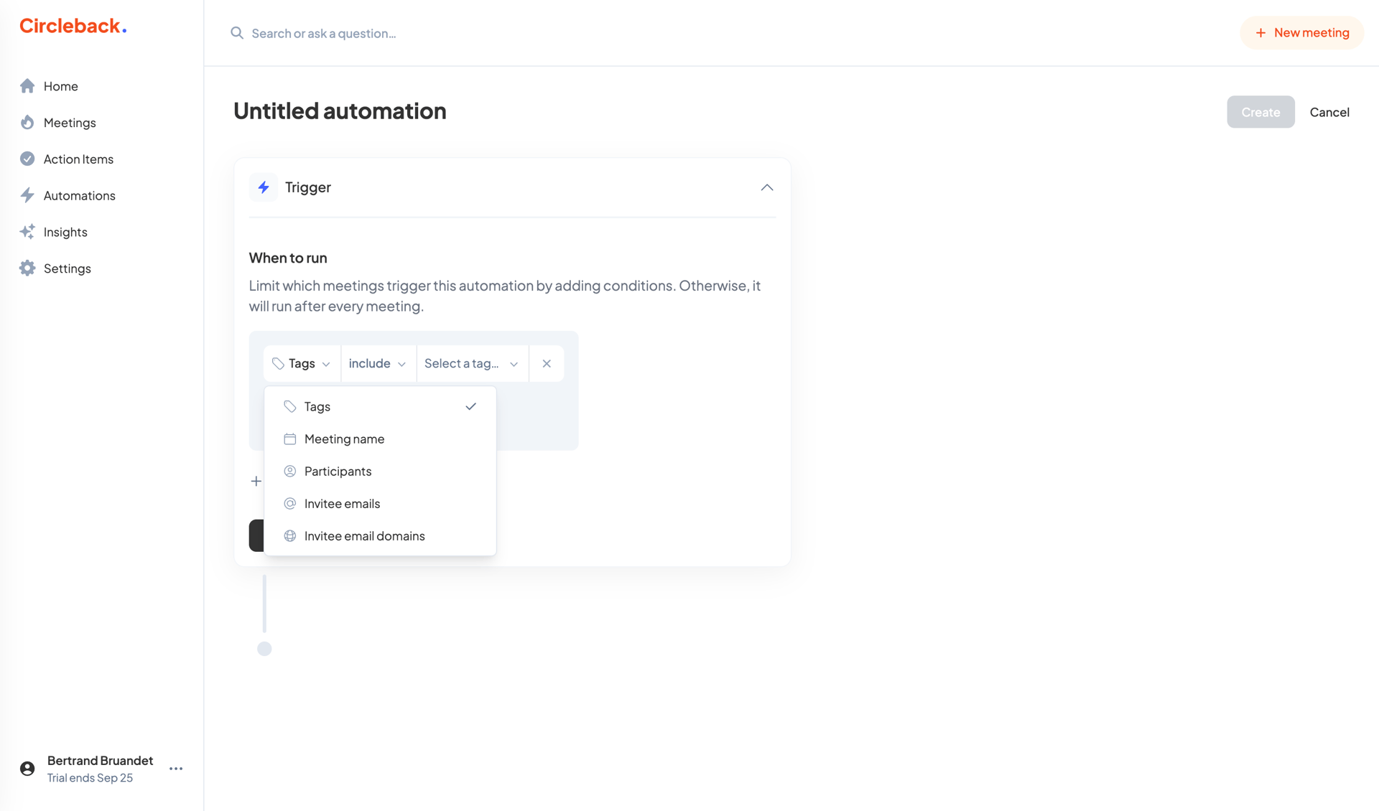The width and height of the screenshot is (1379, 811).
Task: Click the Action Items checkmark icon
Action: [x=27, y=159]
